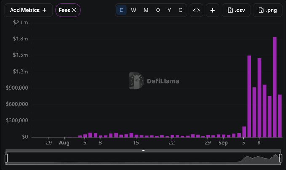This screenshot has width=286, height=170.
Task: Click the 22 date label on axis
Action: point(172,143)
